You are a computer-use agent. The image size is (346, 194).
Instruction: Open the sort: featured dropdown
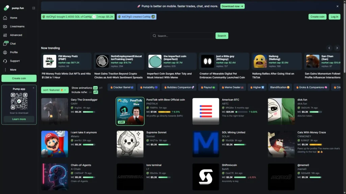tap(55, 90)
